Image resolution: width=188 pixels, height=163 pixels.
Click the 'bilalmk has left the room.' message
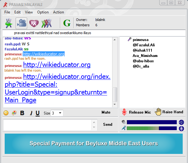point(23,70)
